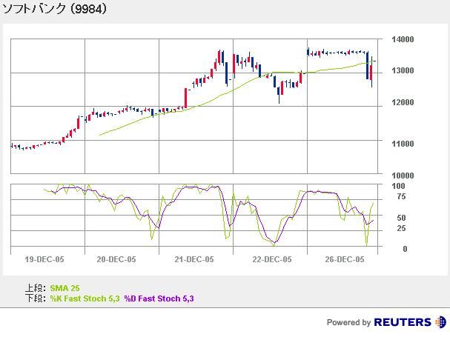This screenshot has width=450, height=337.
Task: Click the 26-DEC-05 date label
Action: [x=345, y=259]
